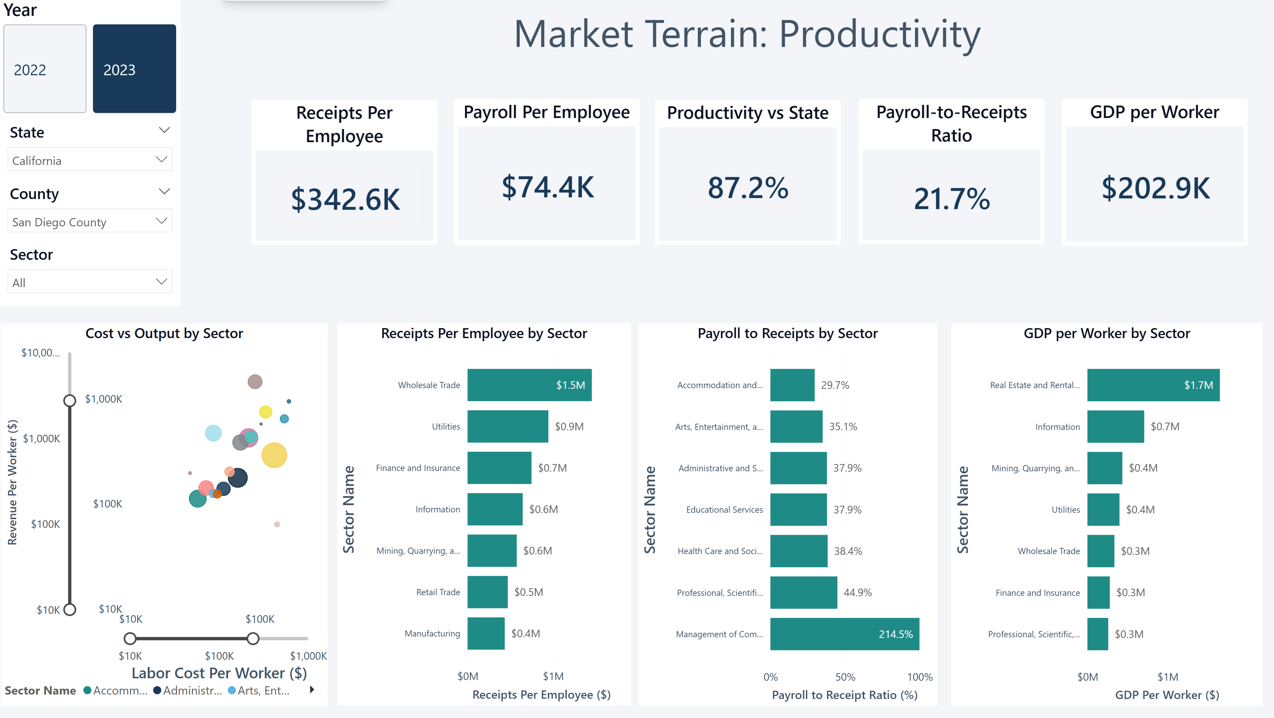Click the GDP per Worker $202.9K card
This screenshot has width=1274, height=718.
point(1155,172)
